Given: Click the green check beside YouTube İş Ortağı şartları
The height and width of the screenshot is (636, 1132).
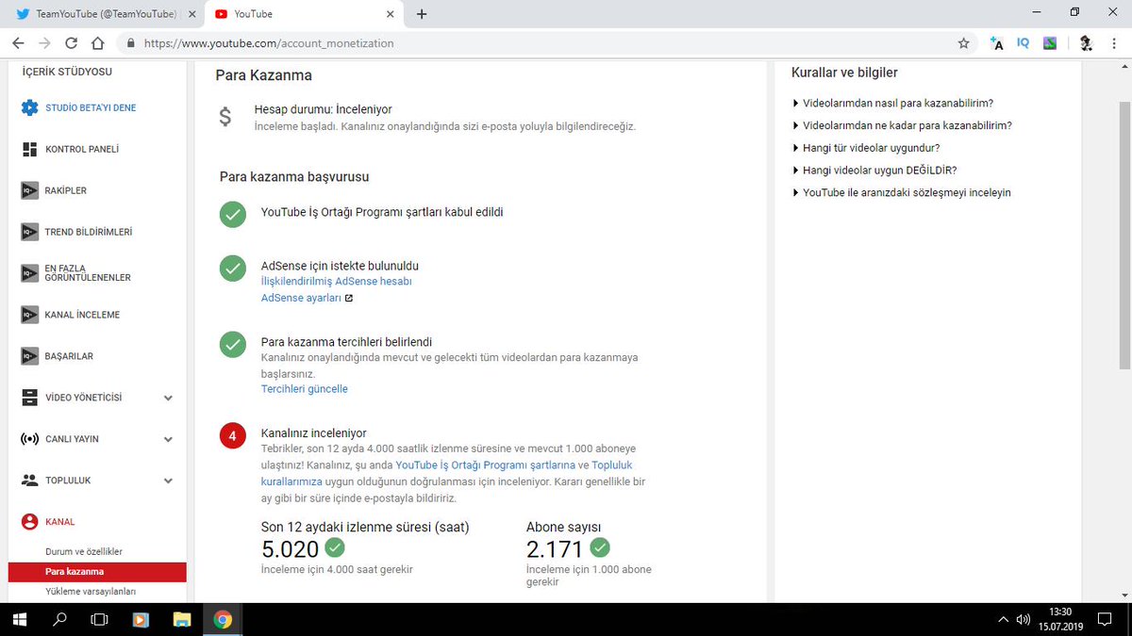Looking at the screenshot, I should (233, 214).
